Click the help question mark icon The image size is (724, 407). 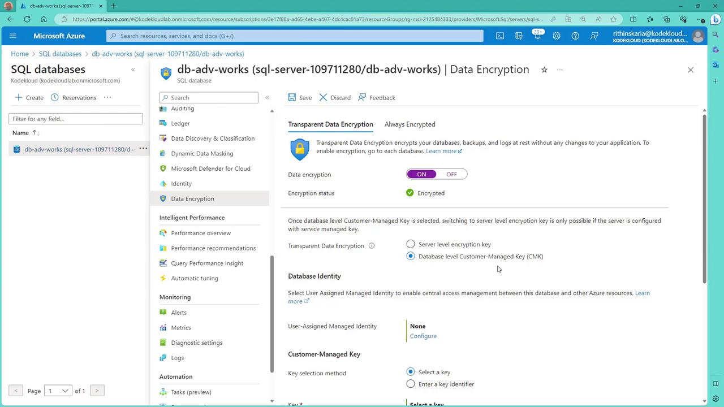click(575, 36)
